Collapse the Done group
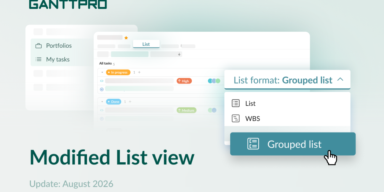This screenshot has width=384, height=192. pos(102,101)
